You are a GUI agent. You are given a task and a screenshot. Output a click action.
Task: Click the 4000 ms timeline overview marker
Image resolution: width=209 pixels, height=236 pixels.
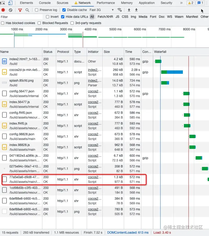tap(90, 29)
